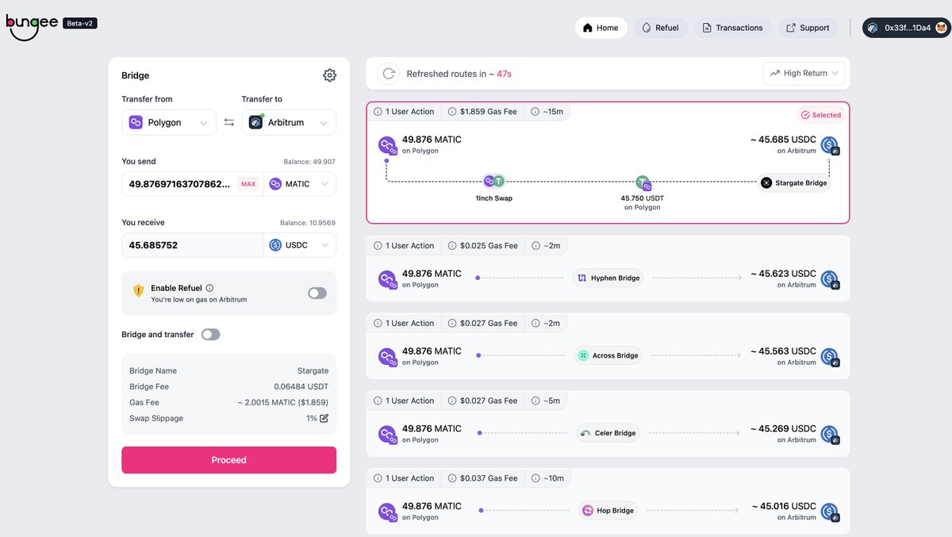Swap the source and destination chains
This screenshot has height=537, width=952.
(228, 122)
